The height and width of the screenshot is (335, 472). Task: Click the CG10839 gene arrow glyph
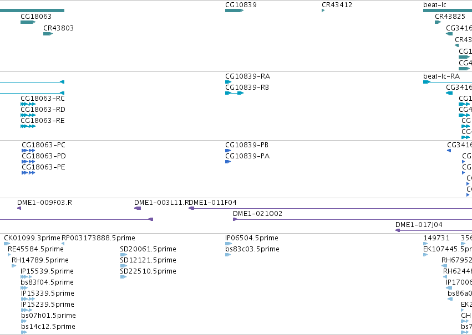pyautogui.click(x=234, y=11)
